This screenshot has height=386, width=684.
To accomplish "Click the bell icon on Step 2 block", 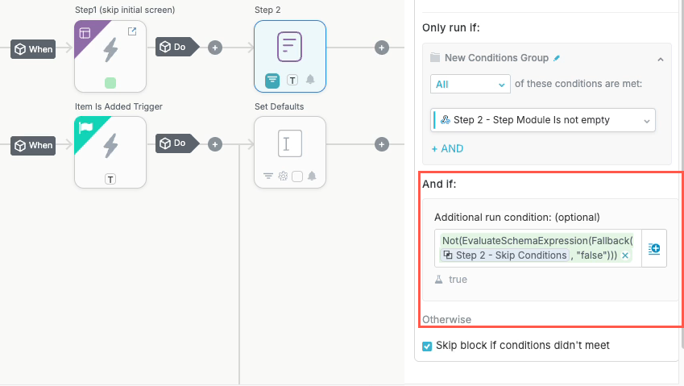I will [310, 80].
